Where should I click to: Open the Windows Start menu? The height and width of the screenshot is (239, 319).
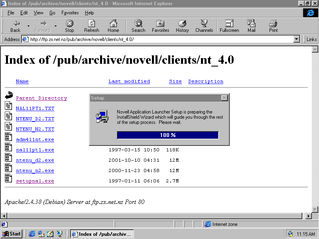12,234
